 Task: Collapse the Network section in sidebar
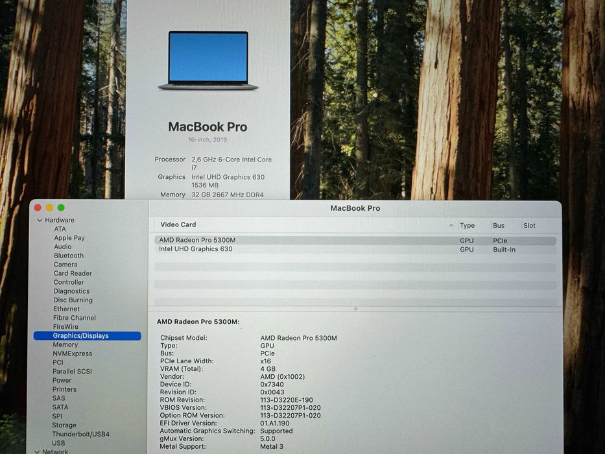point(37,451)
